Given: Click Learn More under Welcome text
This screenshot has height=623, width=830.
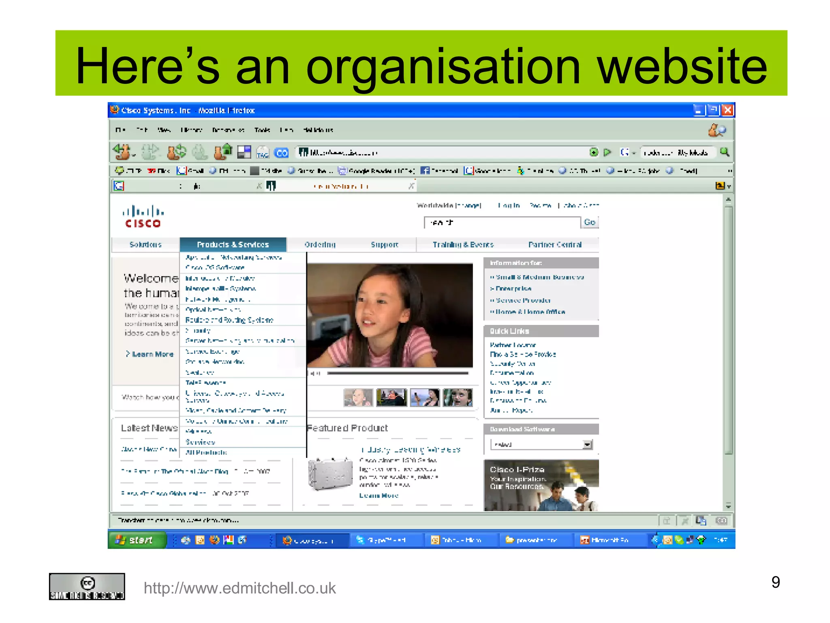Looking at the screenshot, I should 150,354.
